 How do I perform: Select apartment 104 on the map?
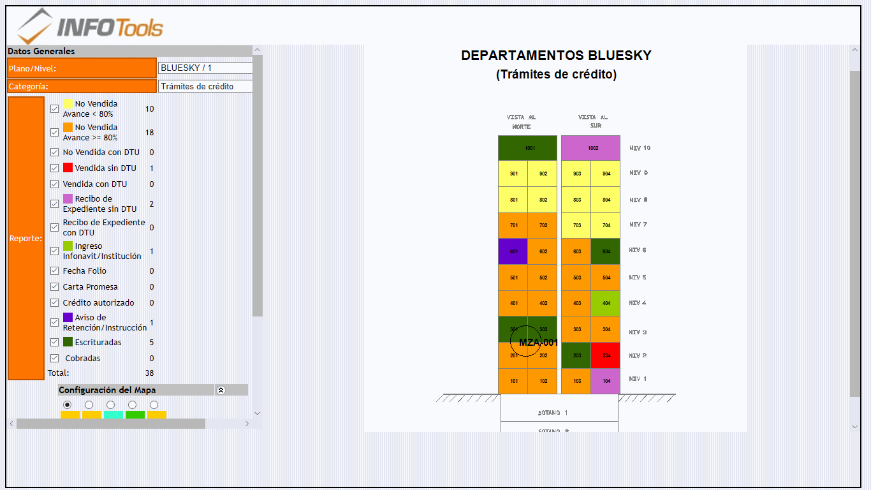(605, 381)
